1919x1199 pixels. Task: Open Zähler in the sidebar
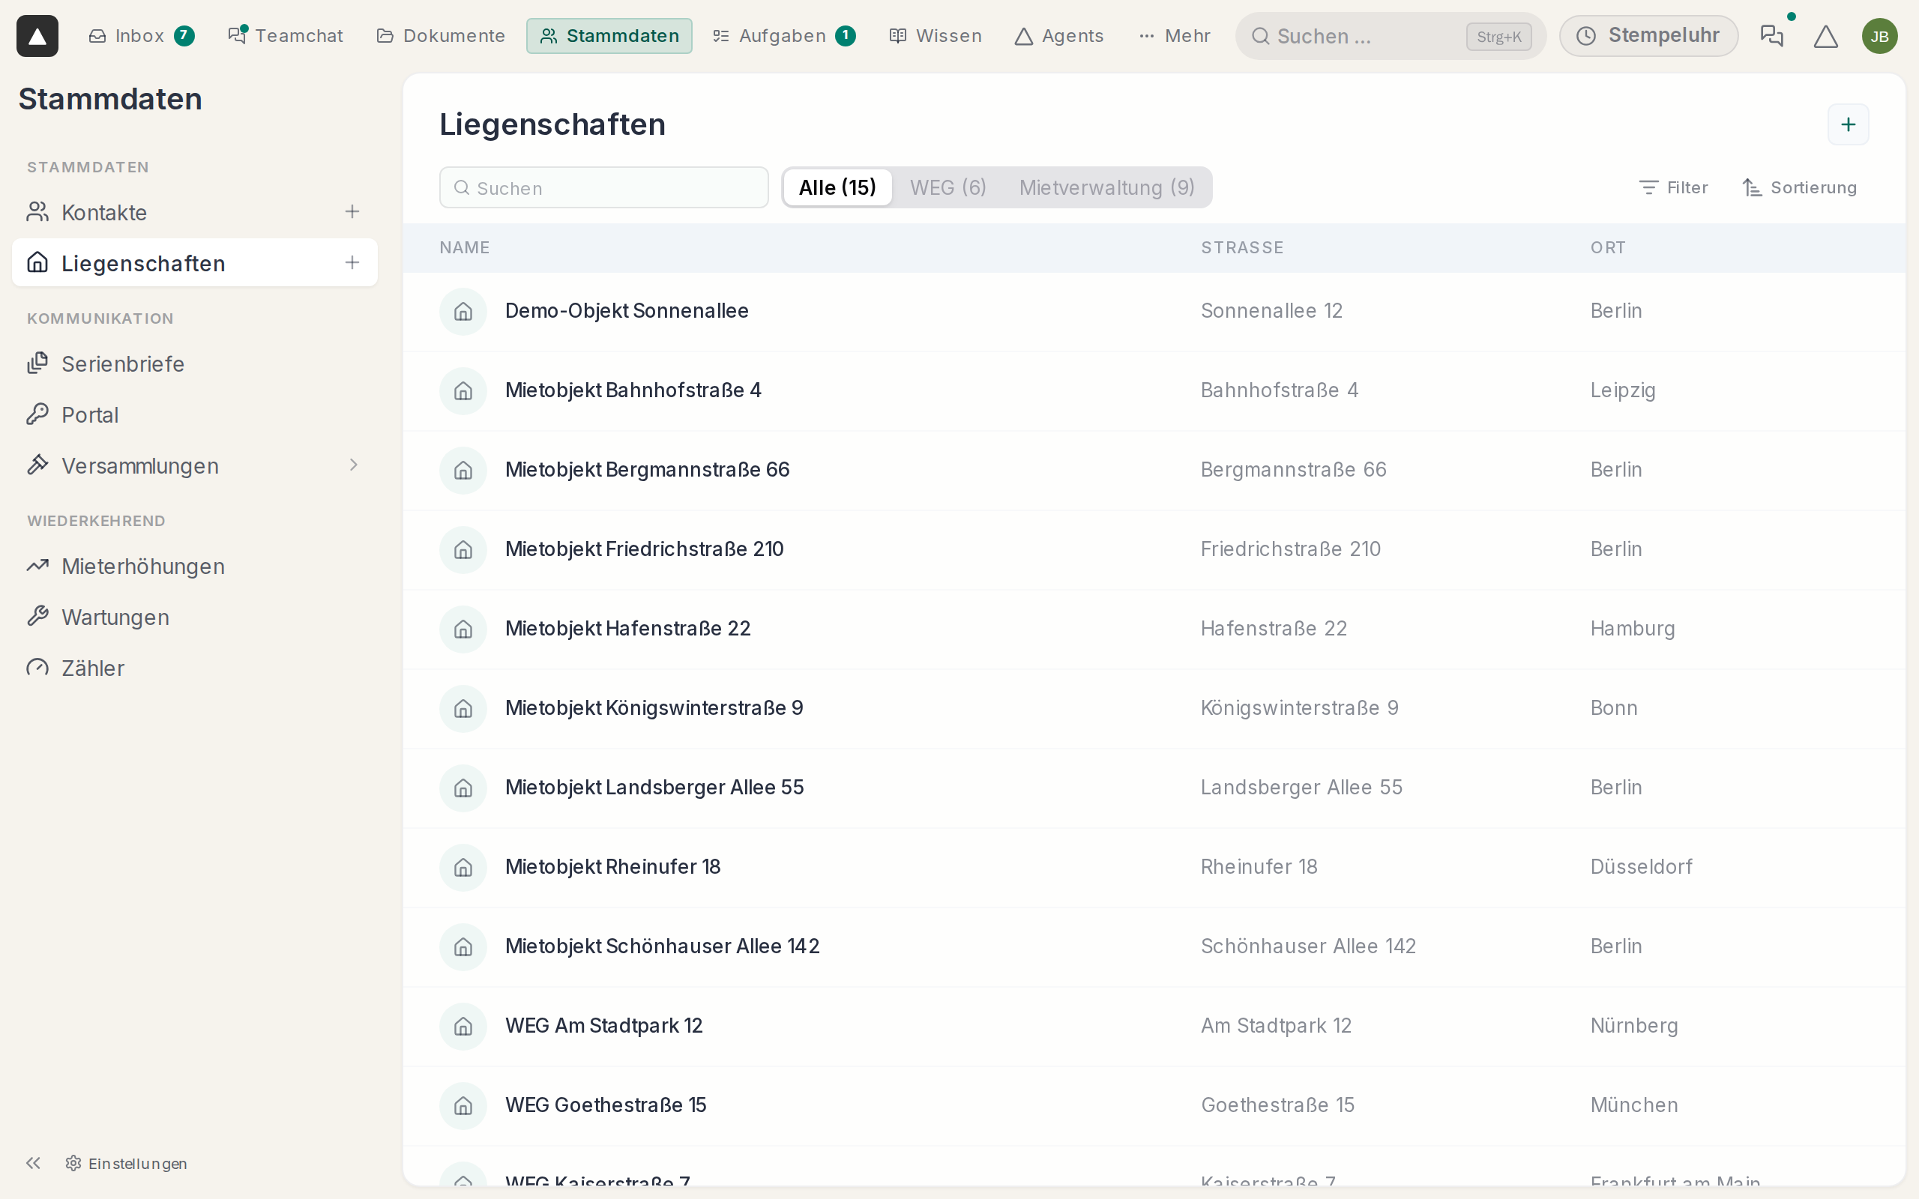coord(195,668)
